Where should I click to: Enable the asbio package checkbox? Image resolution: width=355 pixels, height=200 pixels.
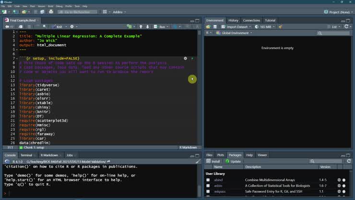point(208,186)
